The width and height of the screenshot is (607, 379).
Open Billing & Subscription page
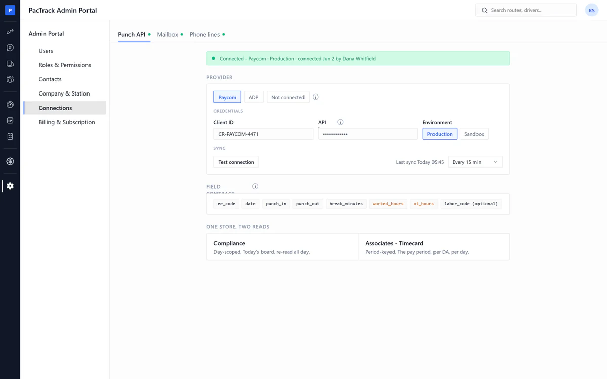click(x=65, y=122)
